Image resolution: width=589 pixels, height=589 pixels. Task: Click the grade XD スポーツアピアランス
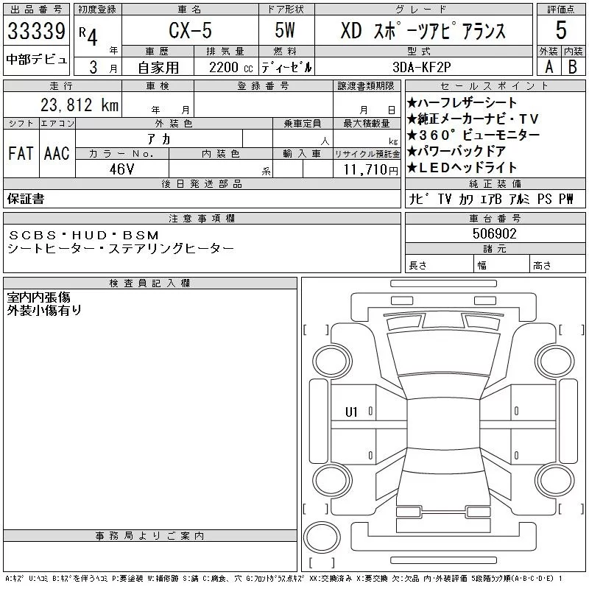pyautogui.click(x=423, y=31)
